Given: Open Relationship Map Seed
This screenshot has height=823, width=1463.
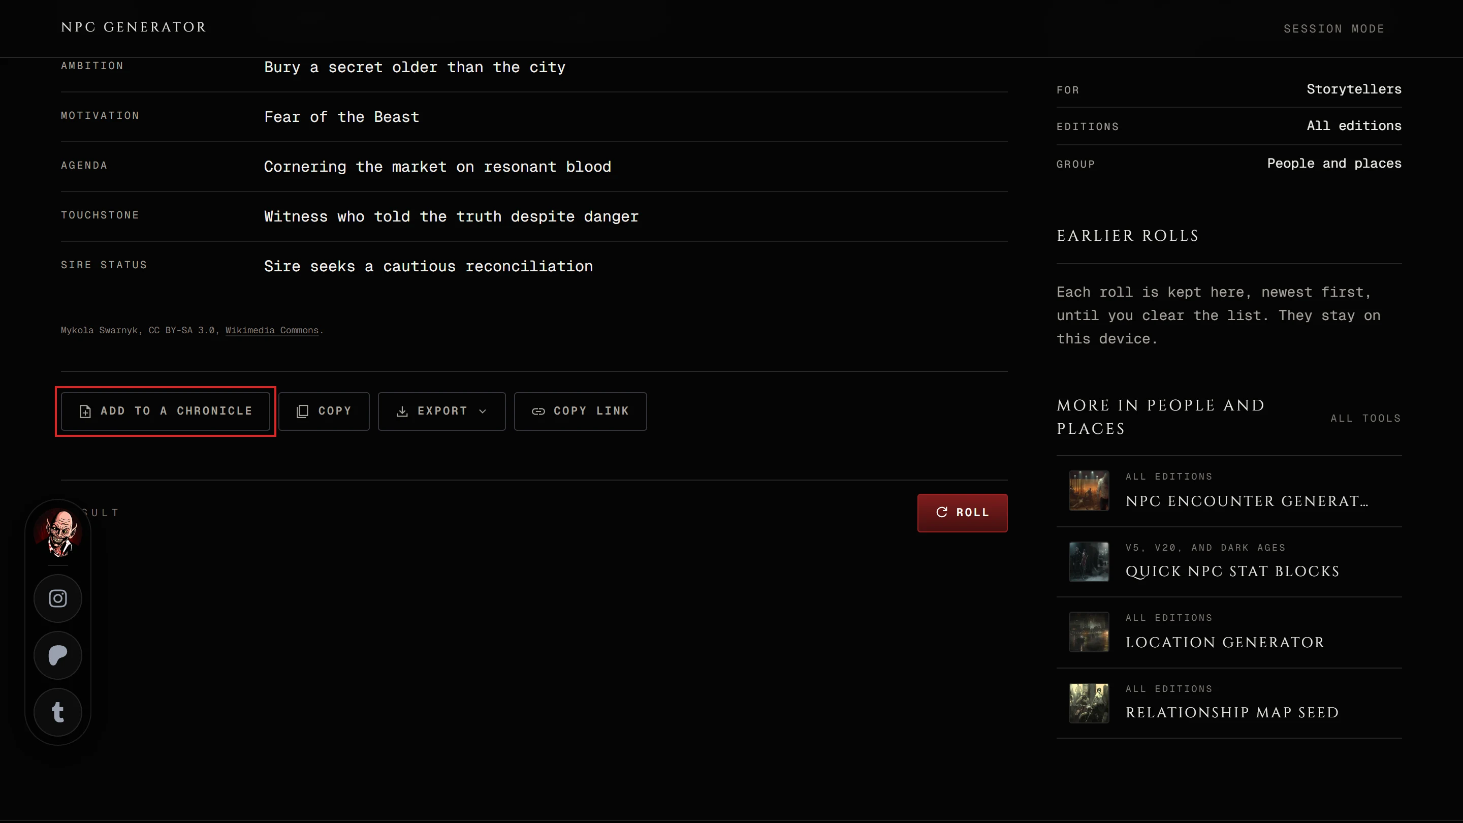Looking at the screenshot, I should [1229, 703].
